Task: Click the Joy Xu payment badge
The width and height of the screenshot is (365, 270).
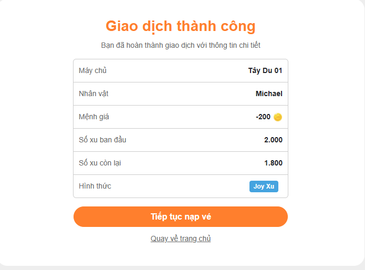Action: pyautogui.click(x=264, y=186)
